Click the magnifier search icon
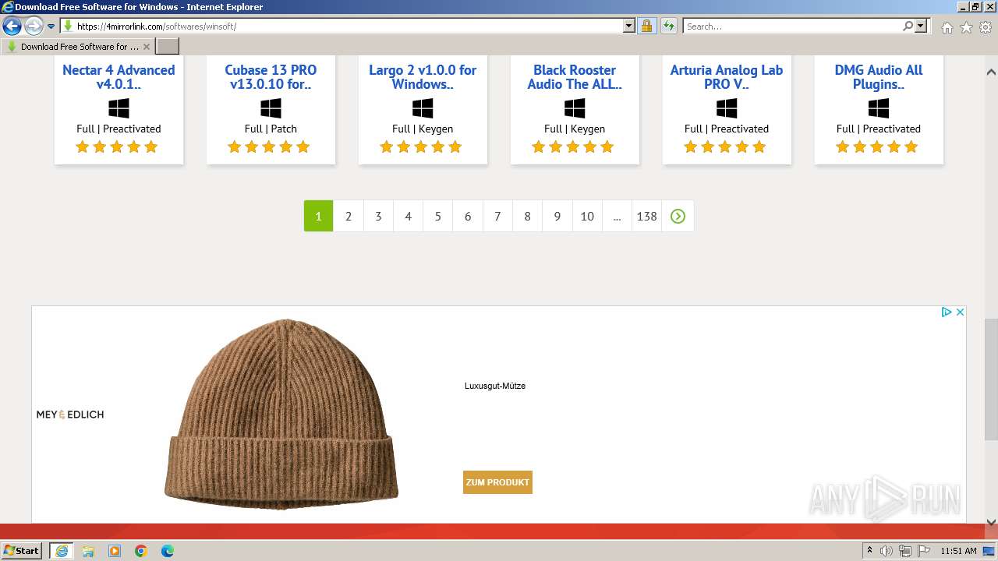Image resolution: width=998 pixels, height=561 pixels. click(x=908, y=26)
